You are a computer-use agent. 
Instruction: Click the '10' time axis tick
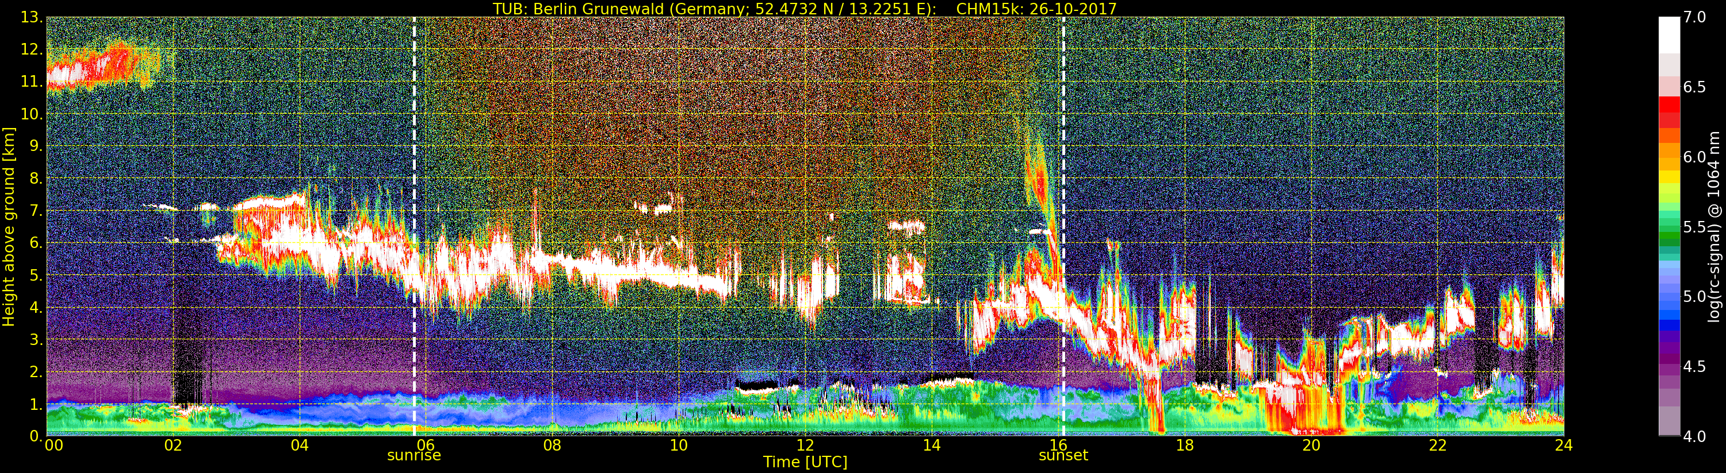click(x=679, y=445)
